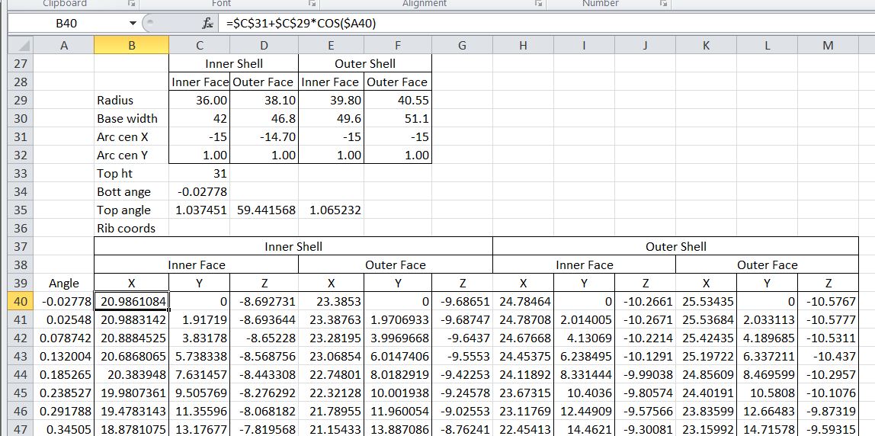Image resolution: width=875 pixels, height=436 pixels.
Task: Select the Angle header cell
Action: pos(64,284)
